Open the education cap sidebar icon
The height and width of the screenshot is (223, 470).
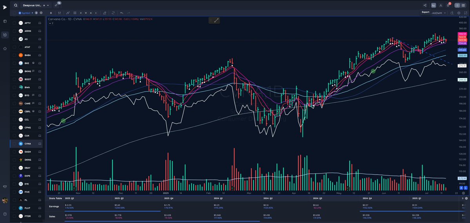click(5, 187)
